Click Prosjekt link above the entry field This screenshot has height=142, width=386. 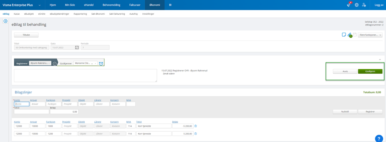click(66, 100)
